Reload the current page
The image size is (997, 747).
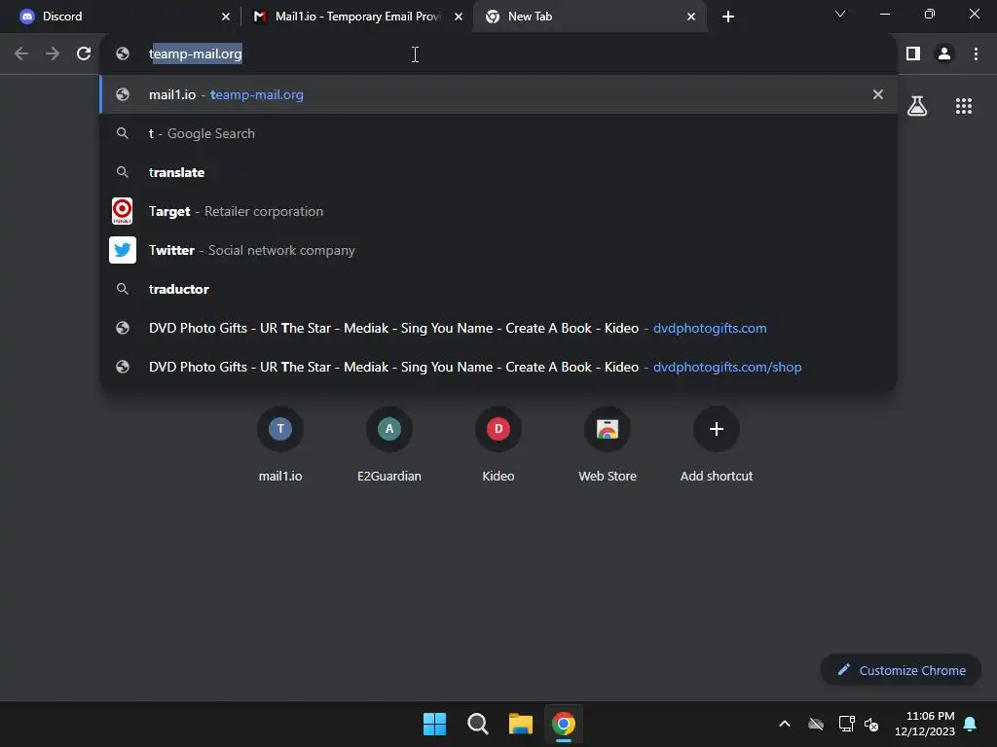click(84, 54)
